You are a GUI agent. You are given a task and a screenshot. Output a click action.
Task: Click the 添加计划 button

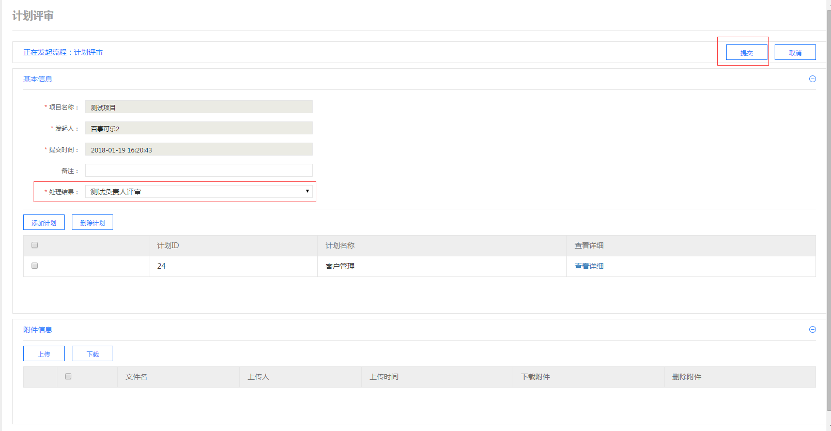44,223
